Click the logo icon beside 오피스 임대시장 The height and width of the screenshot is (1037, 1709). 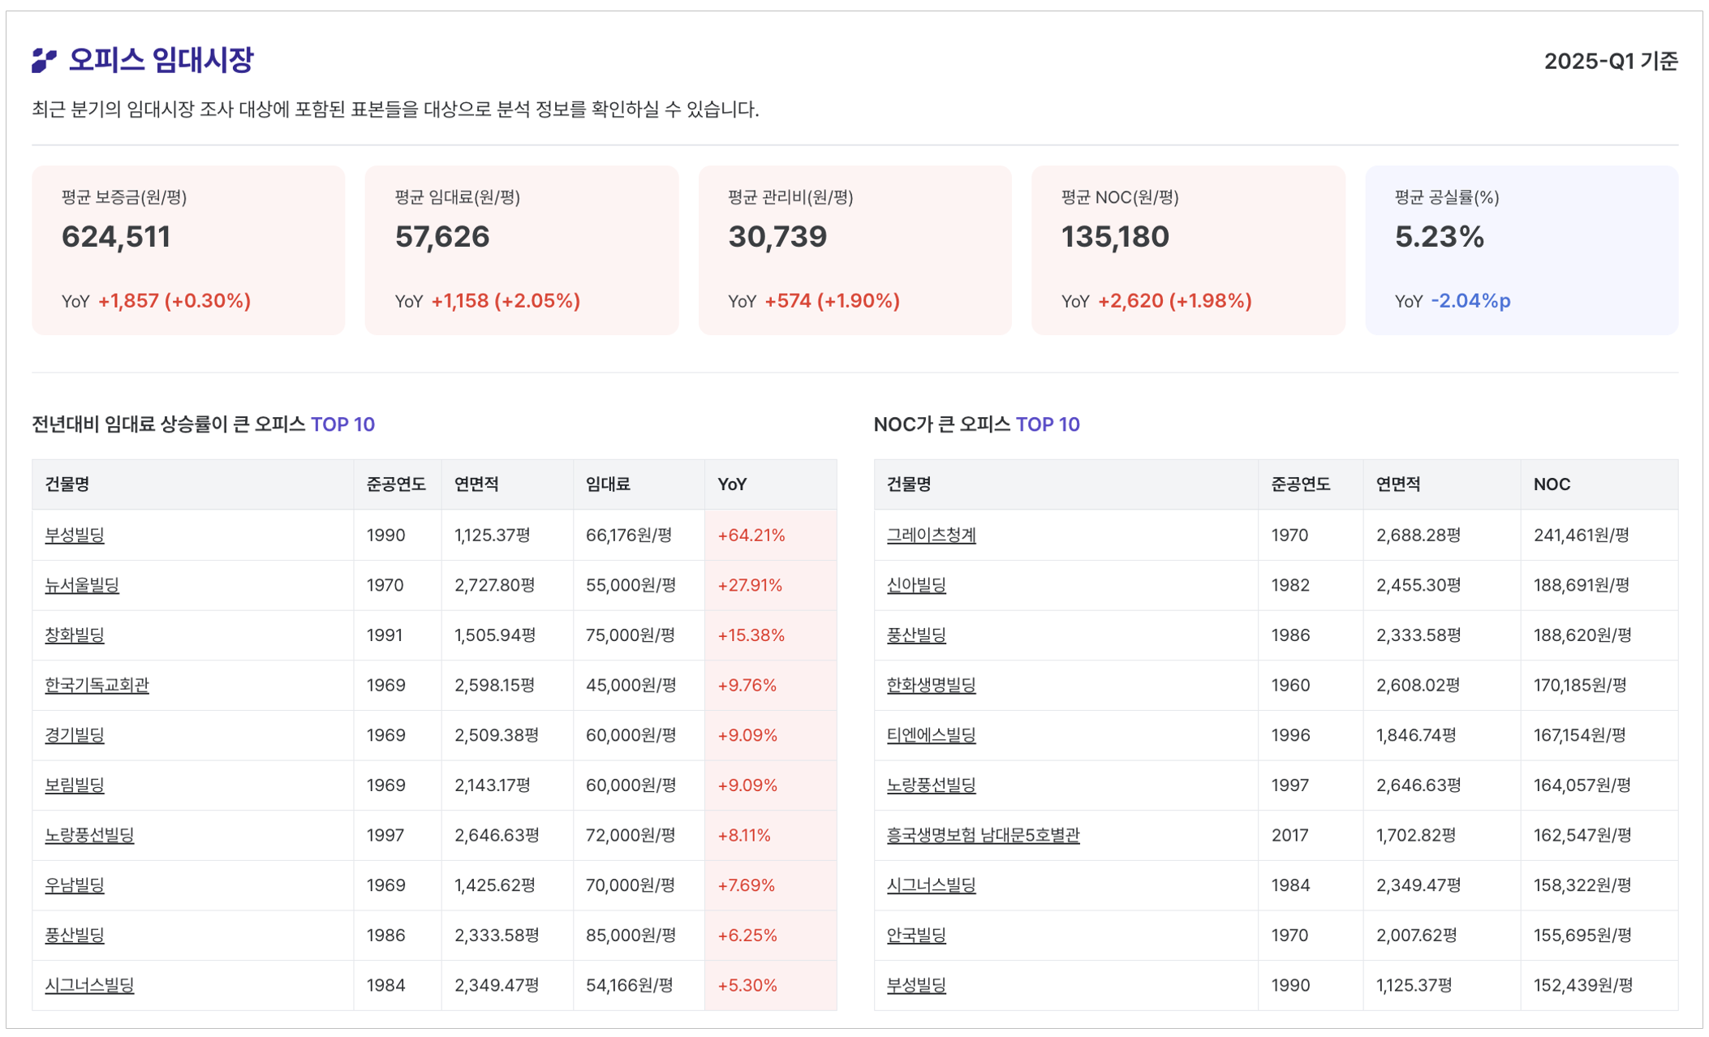(44, 60)
